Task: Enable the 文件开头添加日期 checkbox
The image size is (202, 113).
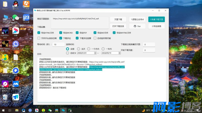Action: coord(39,38)
